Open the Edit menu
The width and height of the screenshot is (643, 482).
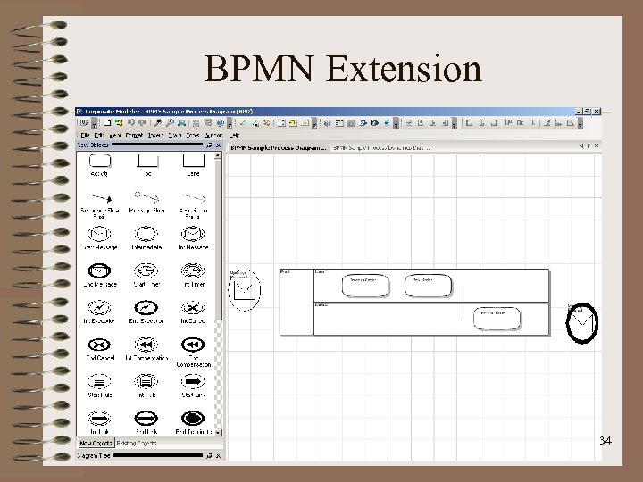tap(99, 135)
